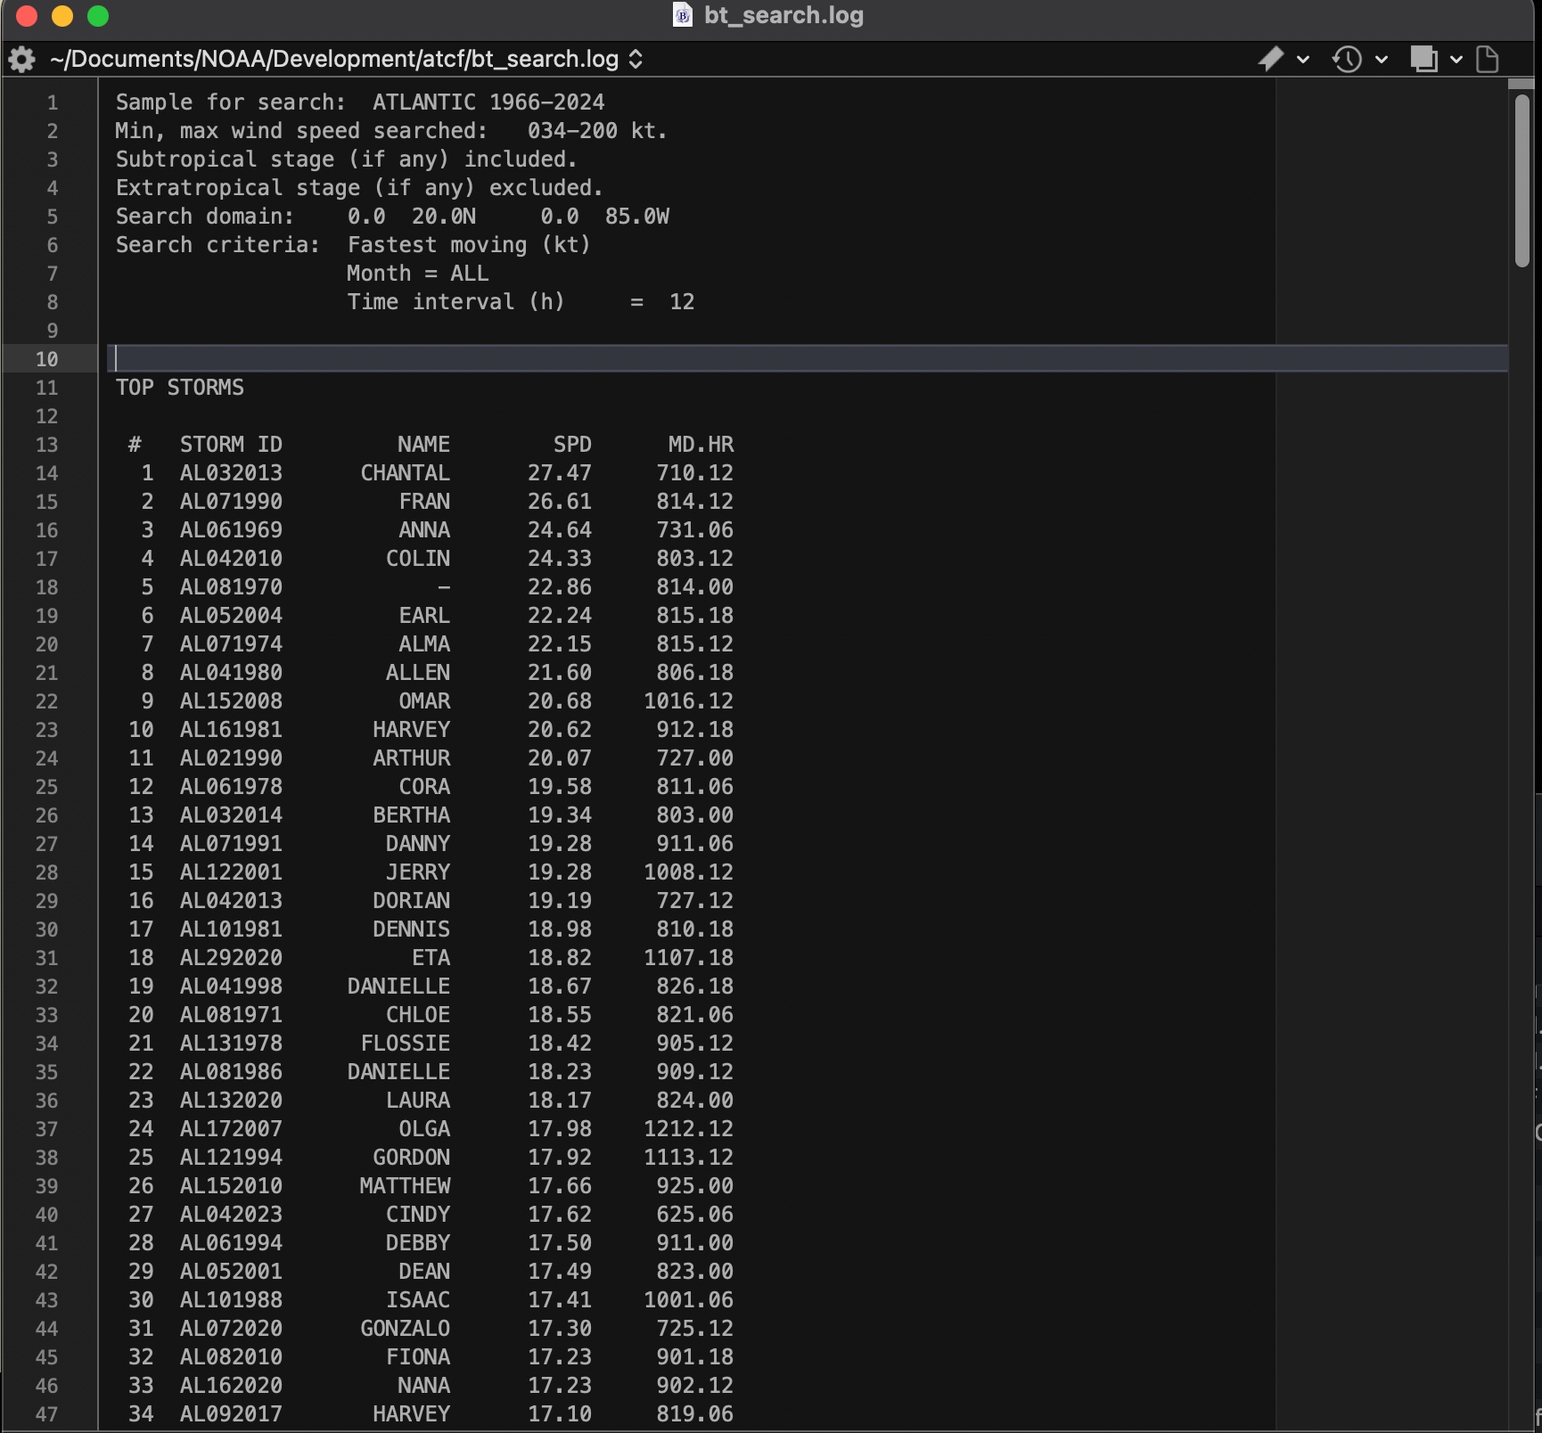Click the clock history icon

coord(1347,60)
